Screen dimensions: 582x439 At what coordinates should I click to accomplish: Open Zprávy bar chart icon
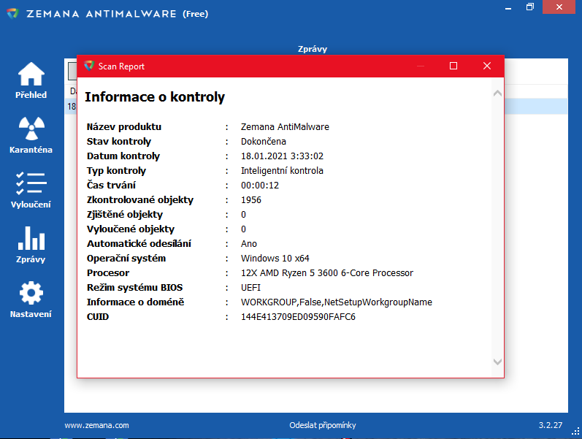pos(31,238)
